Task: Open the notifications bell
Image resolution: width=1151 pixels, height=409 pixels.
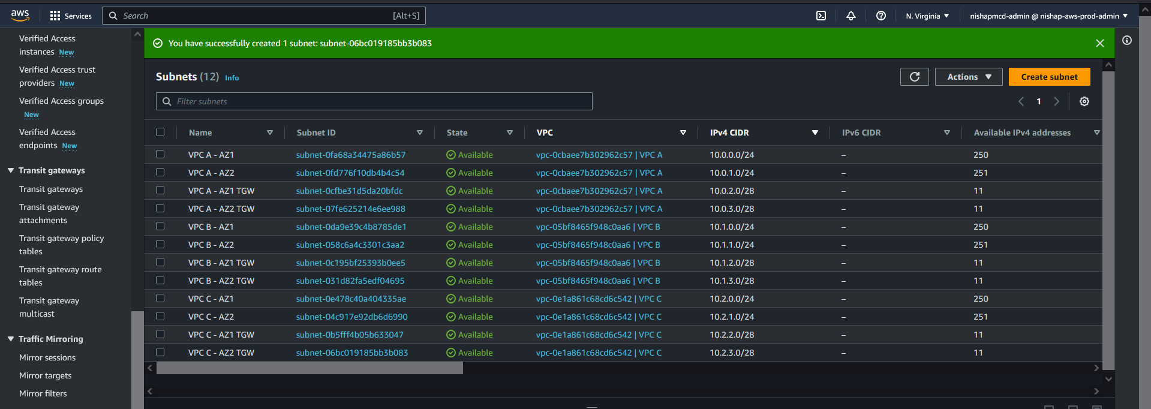Action: pyautogui.click(x=851, y=16)
